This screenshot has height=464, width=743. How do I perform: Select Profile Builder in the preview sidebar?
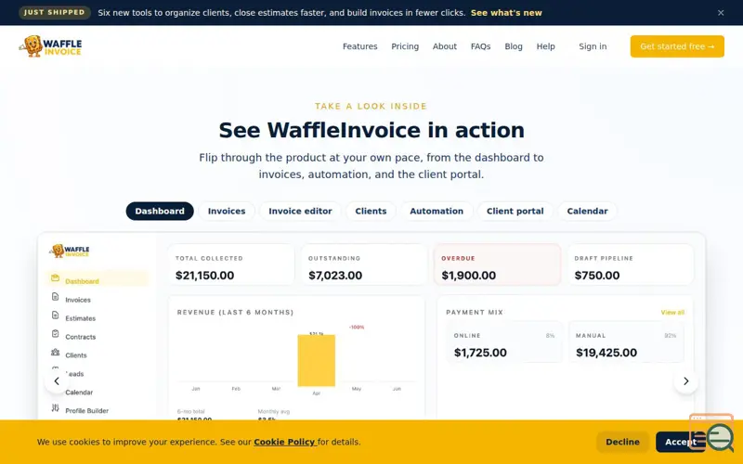point(86,410)
